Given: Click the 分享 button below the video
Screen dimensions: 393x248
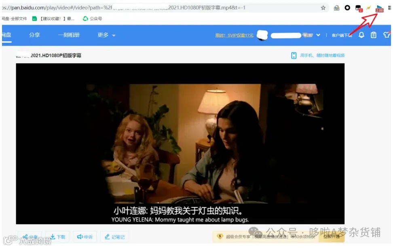Looking at the screenshot, I should 30,237.
